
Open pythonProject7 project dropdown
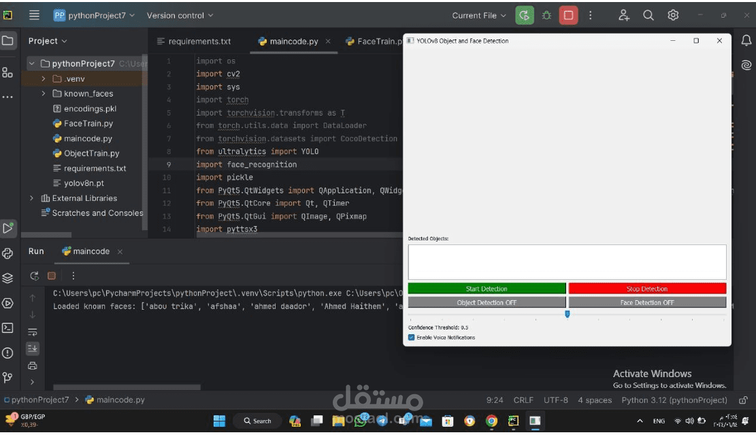[x=95, y=16]
